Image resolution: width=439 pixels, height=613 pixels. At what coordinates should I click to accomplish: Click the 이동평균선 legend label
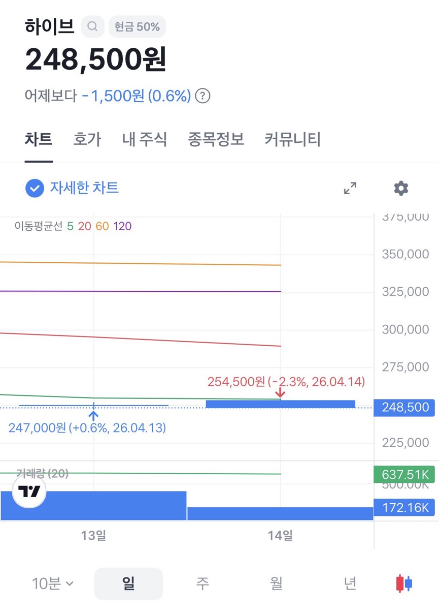tap(38, 226)
